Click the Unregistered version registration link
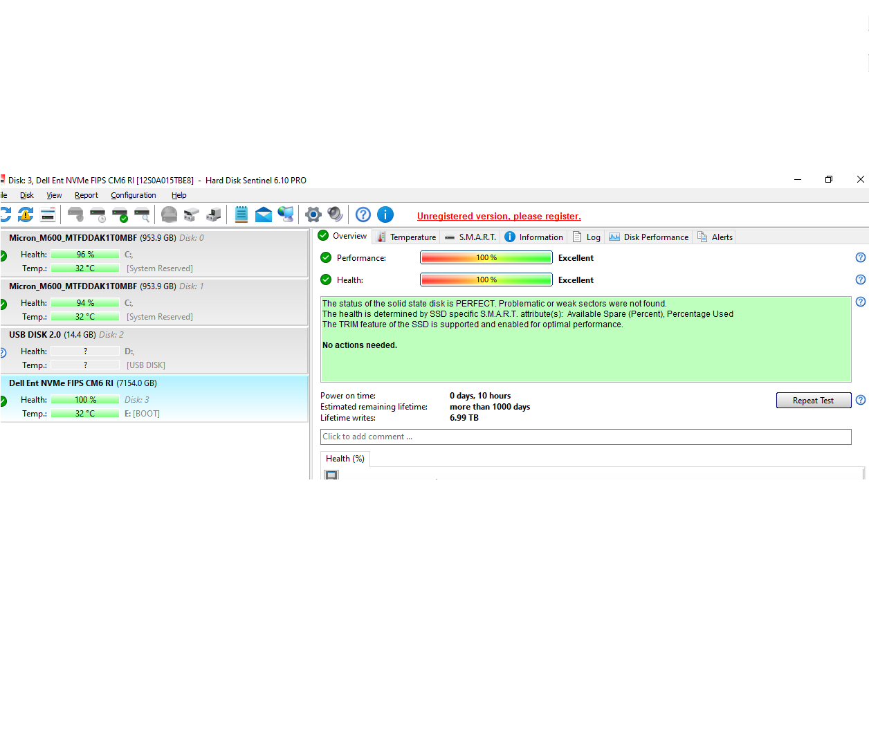 coord(499,216)
